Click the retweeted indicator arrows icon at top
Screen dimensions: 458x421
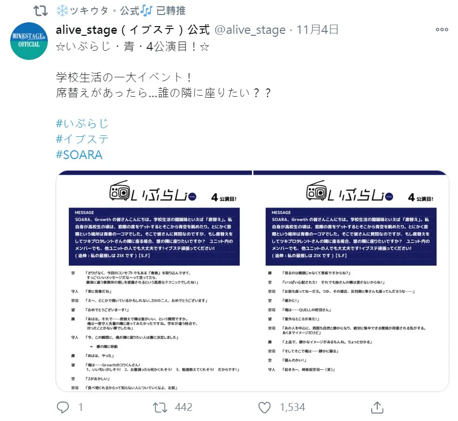click(40, 11)
